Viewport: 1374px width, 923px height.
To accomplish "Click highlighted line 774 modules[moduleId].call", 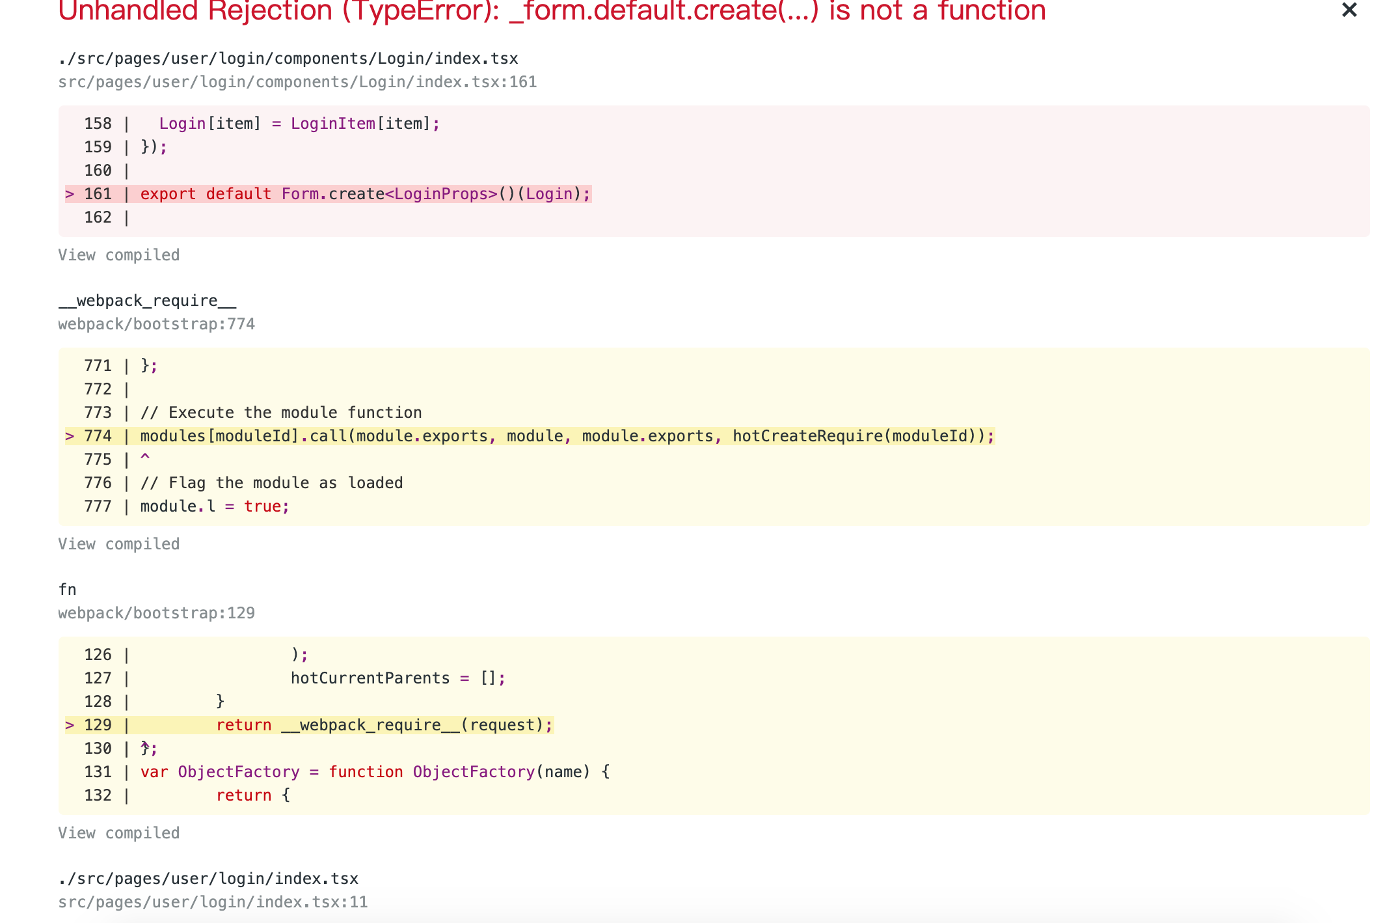I will click(566, 436).
